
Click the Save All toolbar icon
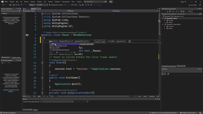click(x=18, y=5)
